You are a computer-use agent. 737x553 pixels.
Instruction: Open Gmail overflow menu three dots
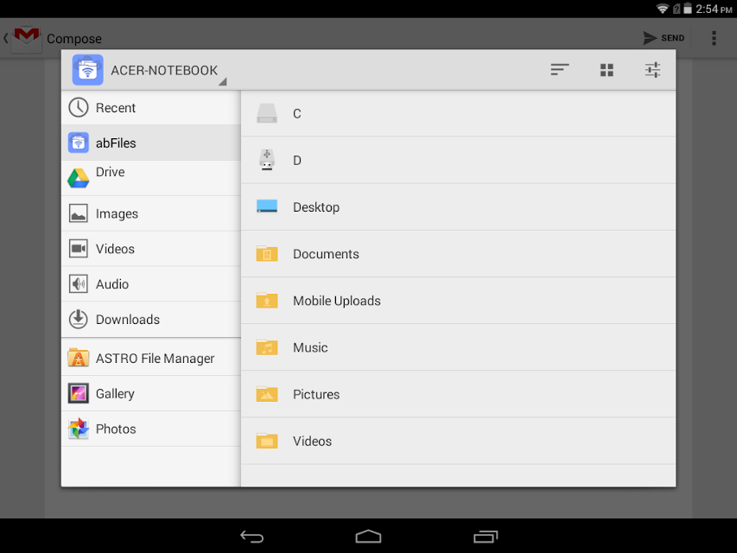point(714,38)
